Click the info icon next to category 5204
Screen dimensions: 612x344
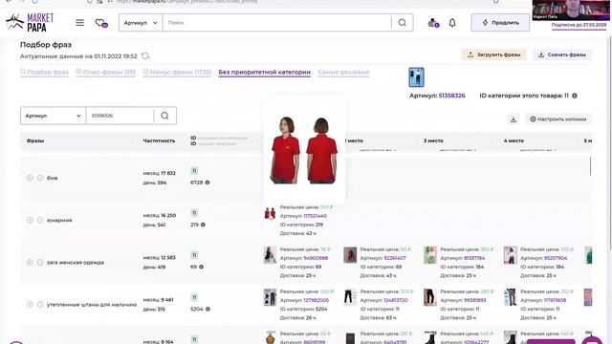208,309
